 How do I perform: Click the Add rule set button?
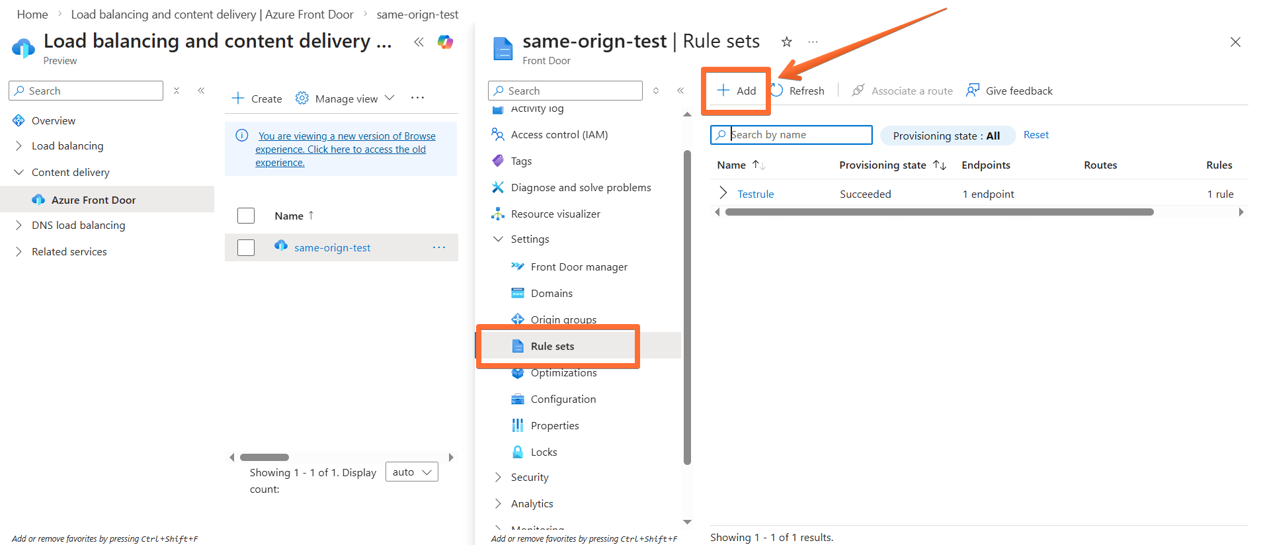click(x=737, y=91)
